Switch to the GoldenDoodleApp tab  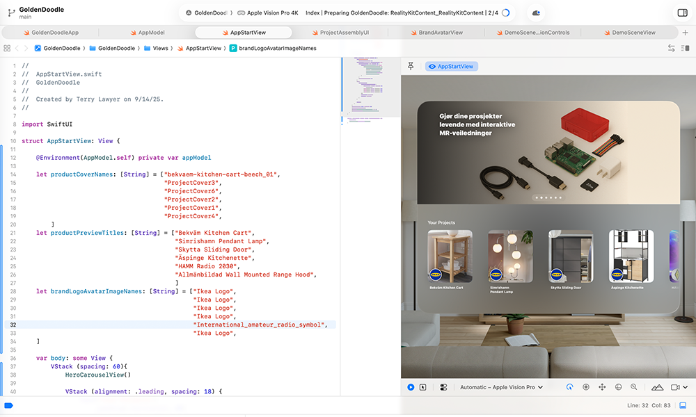click(51, 33)
